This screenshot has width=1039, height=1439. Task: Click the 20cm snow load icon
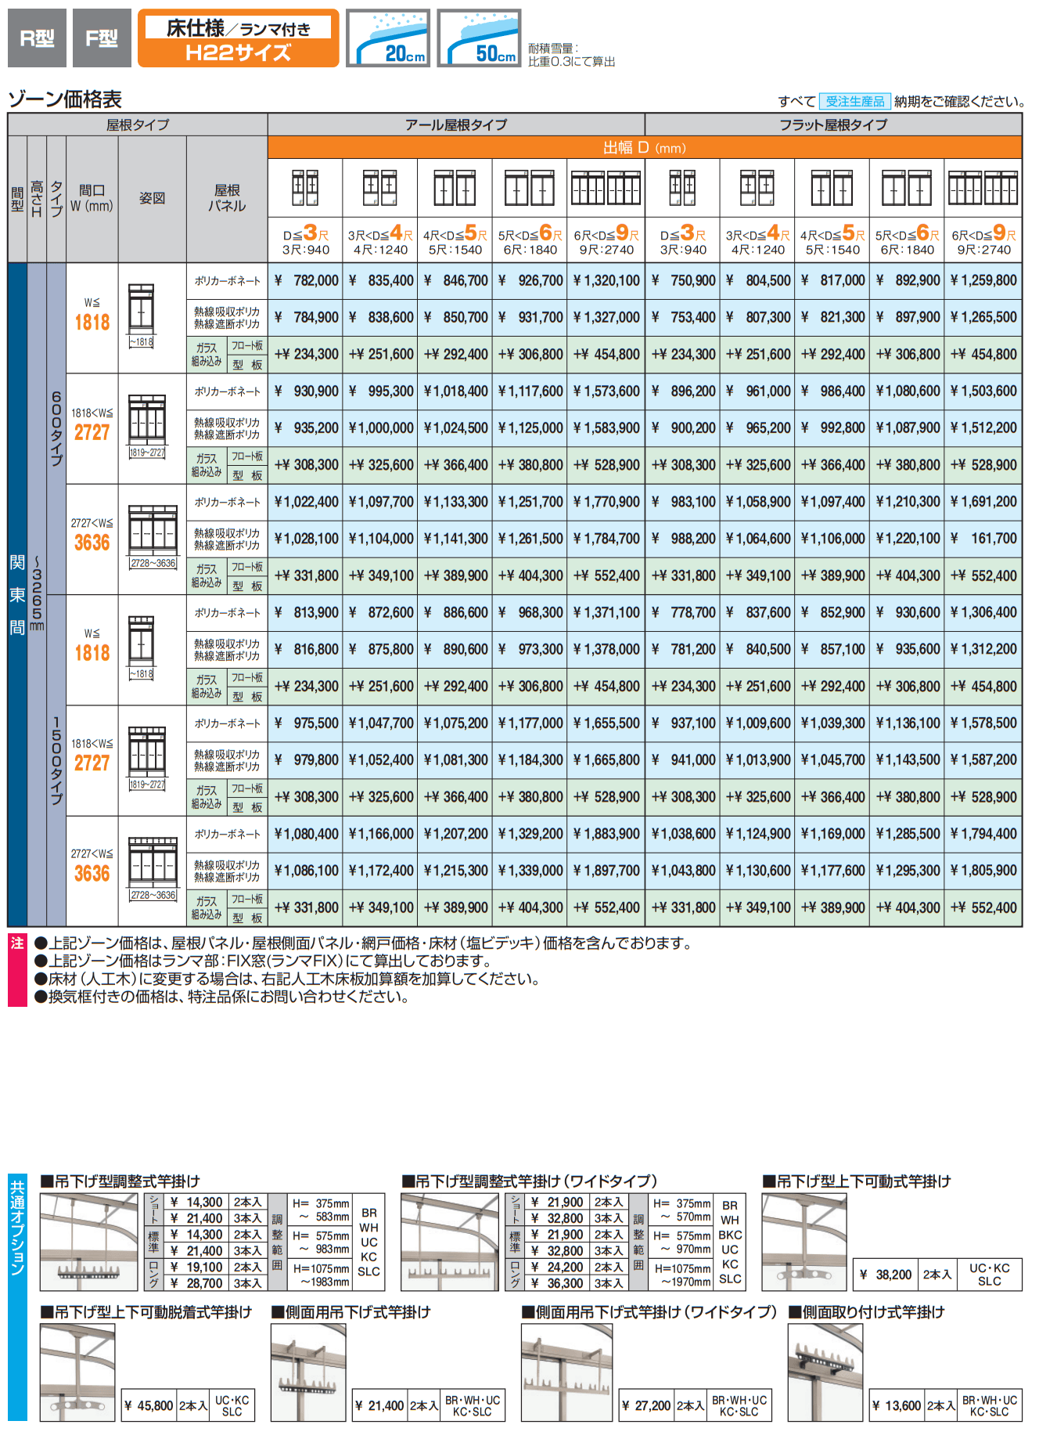click(388, 38)
